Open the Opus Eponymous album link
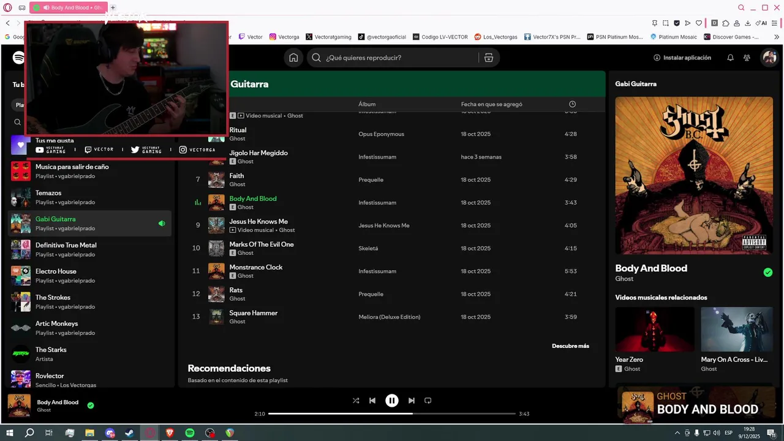The image size is (784, 441). point(381,134)
